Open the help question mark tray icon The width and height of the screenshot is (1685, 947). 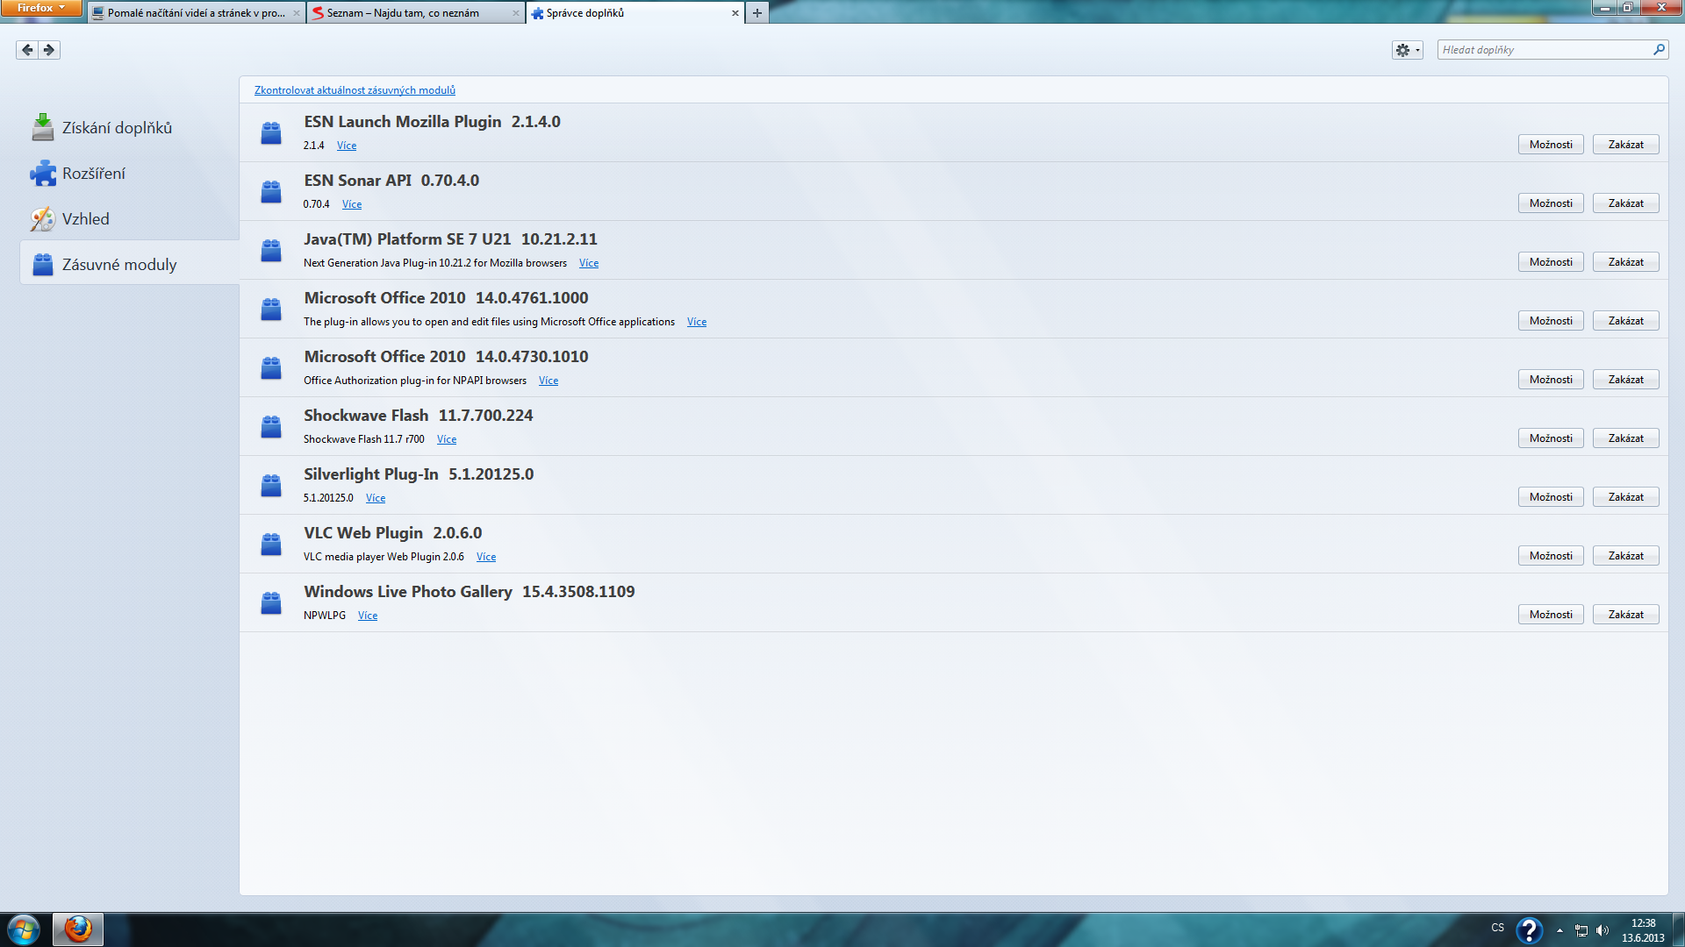1529,929
